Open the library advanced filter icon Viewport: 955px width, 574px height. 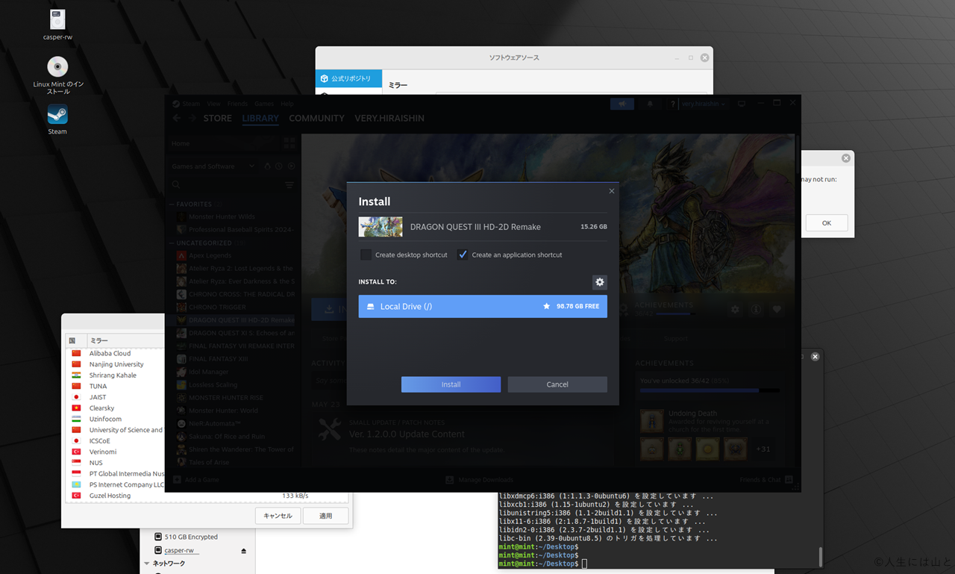click(289, 184)
